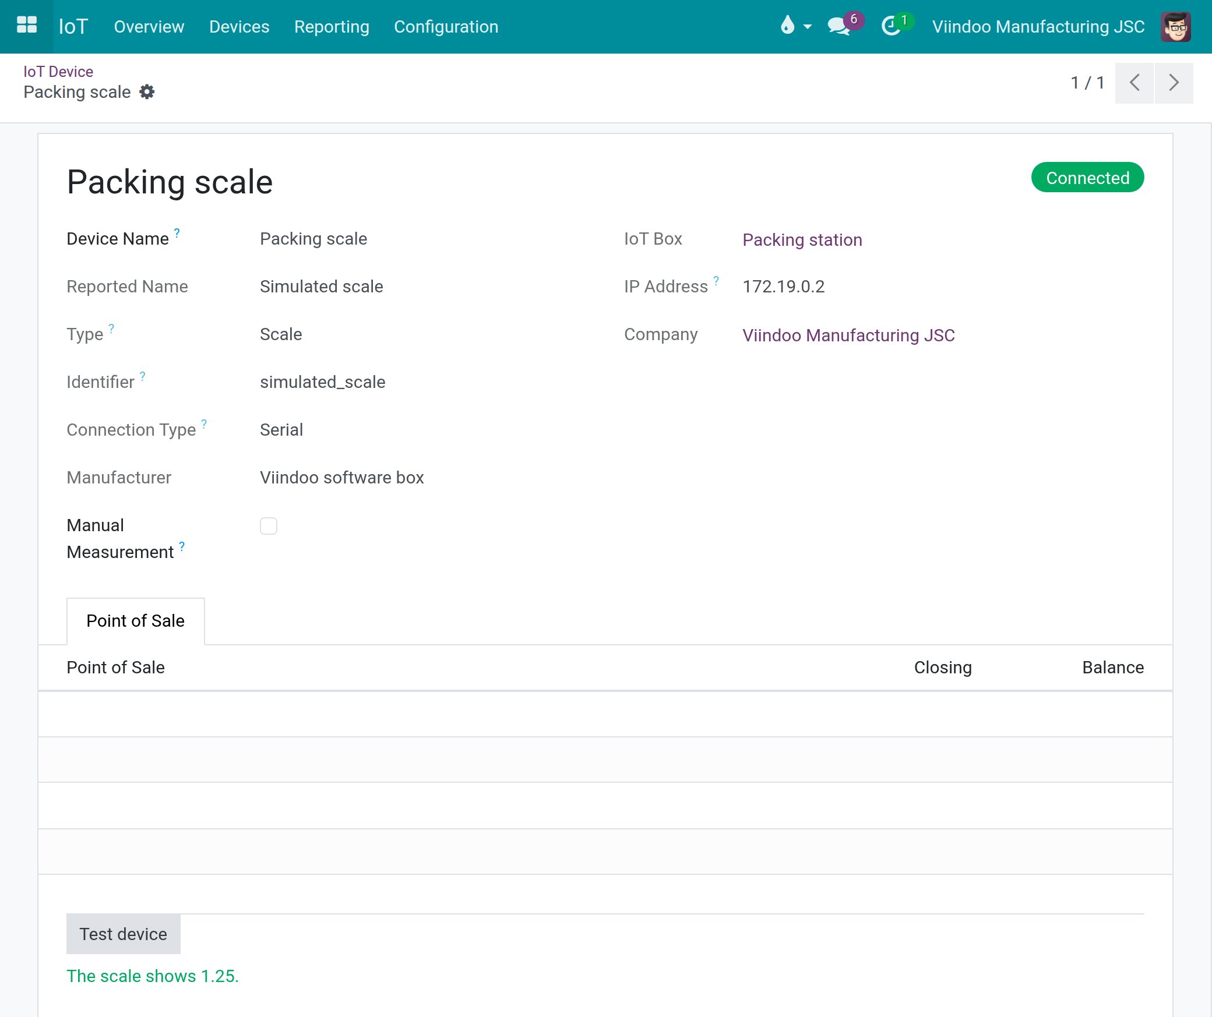Click the IoT app title
Screen dimensions: 1212x1017
tap(73, 27)
